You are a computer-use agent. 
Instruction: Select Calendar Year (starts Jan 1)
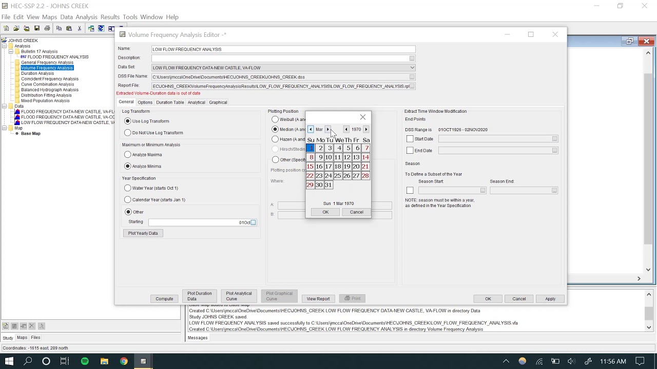pyautogui.click(x=128, y=200)
